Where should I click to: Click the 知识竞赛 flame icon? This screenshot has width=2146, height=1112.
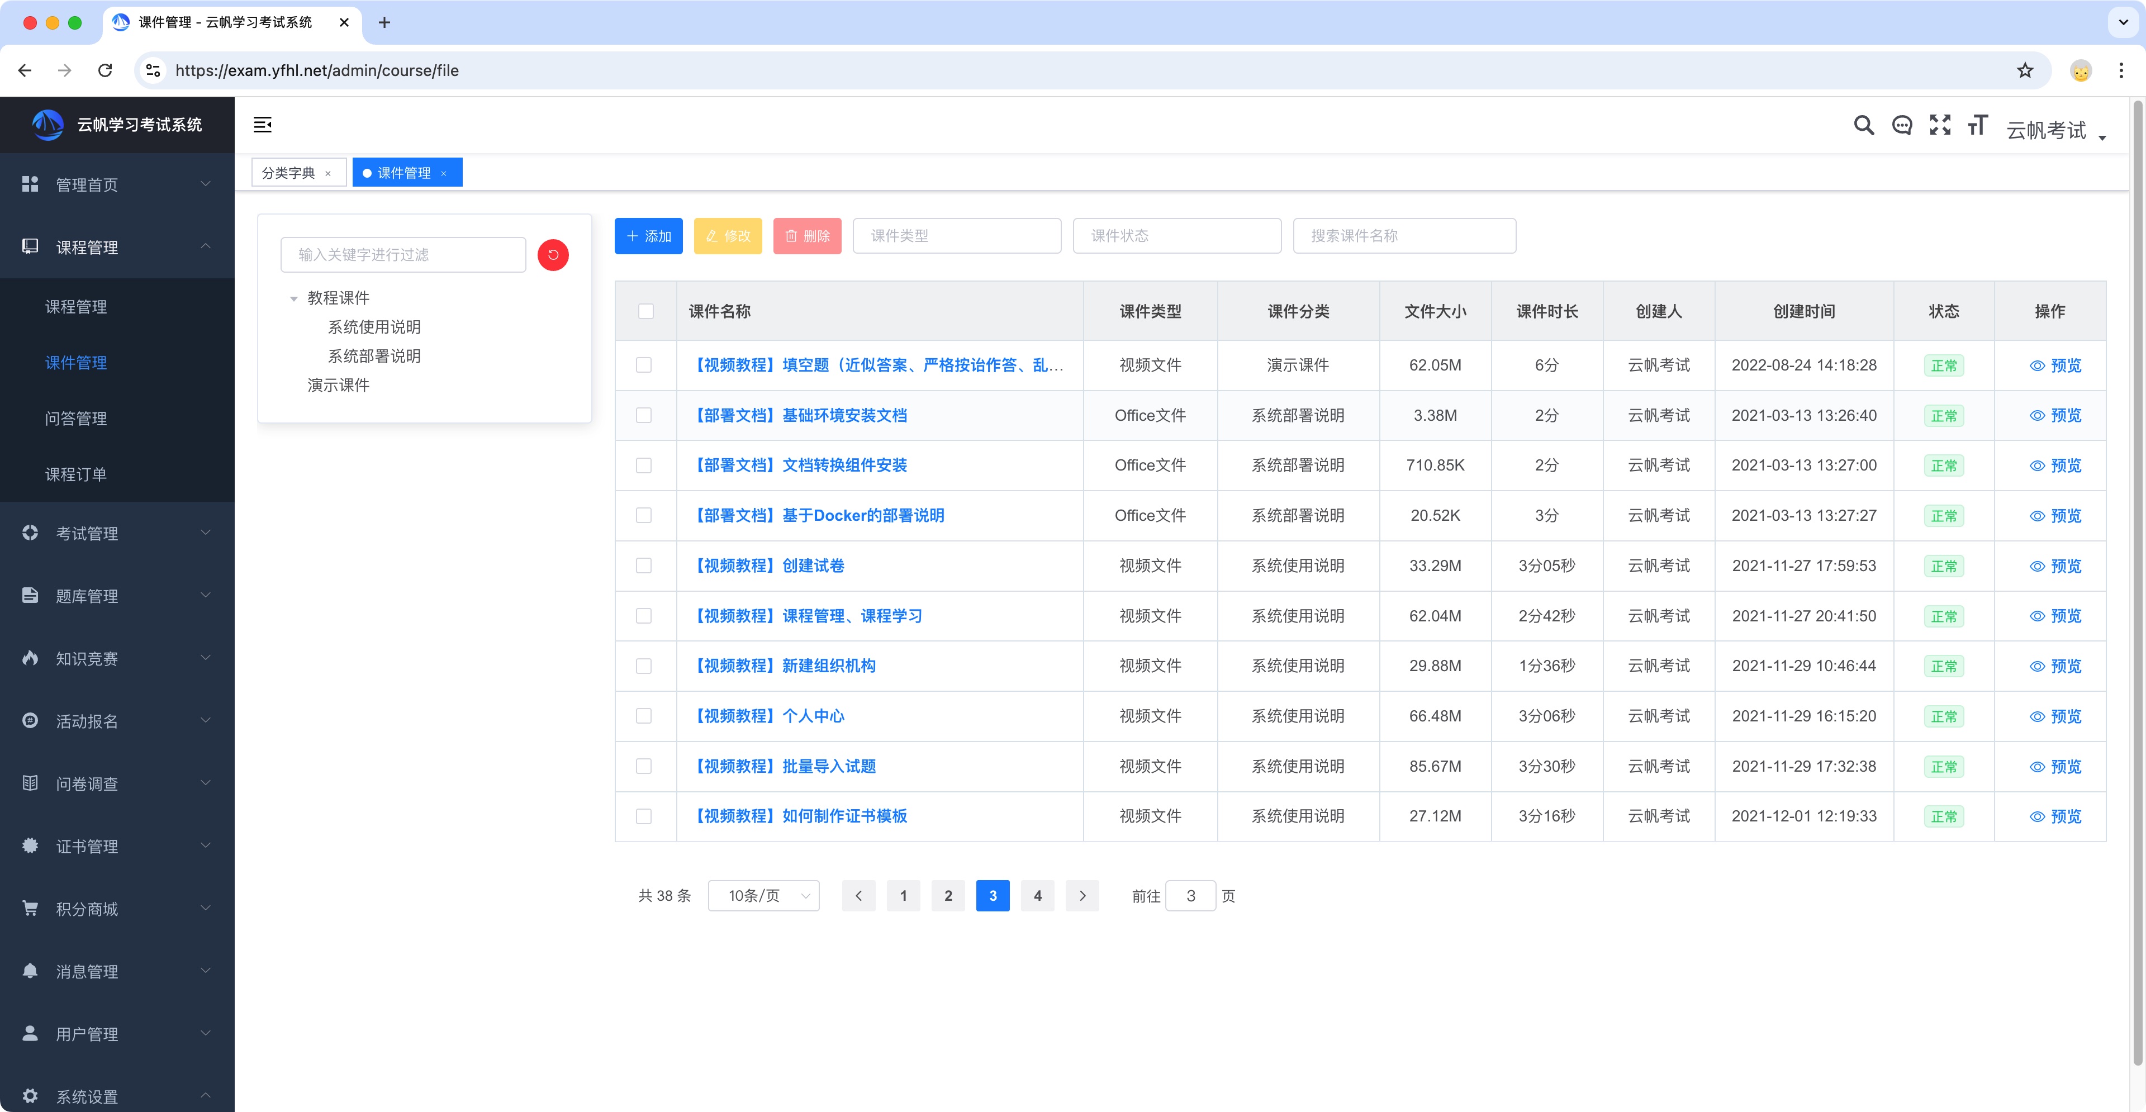[x=30, y=658]
